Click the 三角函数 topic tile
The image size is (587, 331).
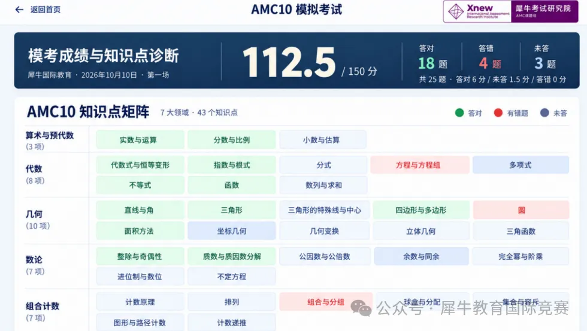521,231
